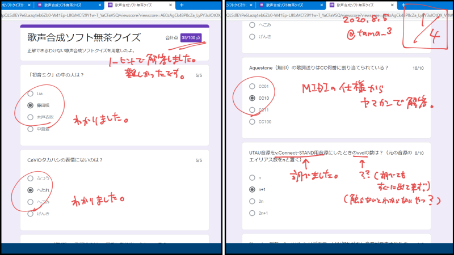Choose 'へこみ' in the left window
Viewport: 454px width, 255px height.
[31, 202]
